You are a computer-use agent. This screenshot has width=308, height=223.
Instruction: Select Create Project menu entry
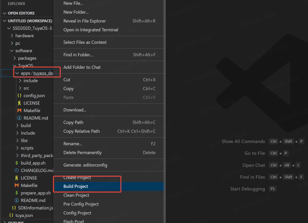(x=109, y=177)
